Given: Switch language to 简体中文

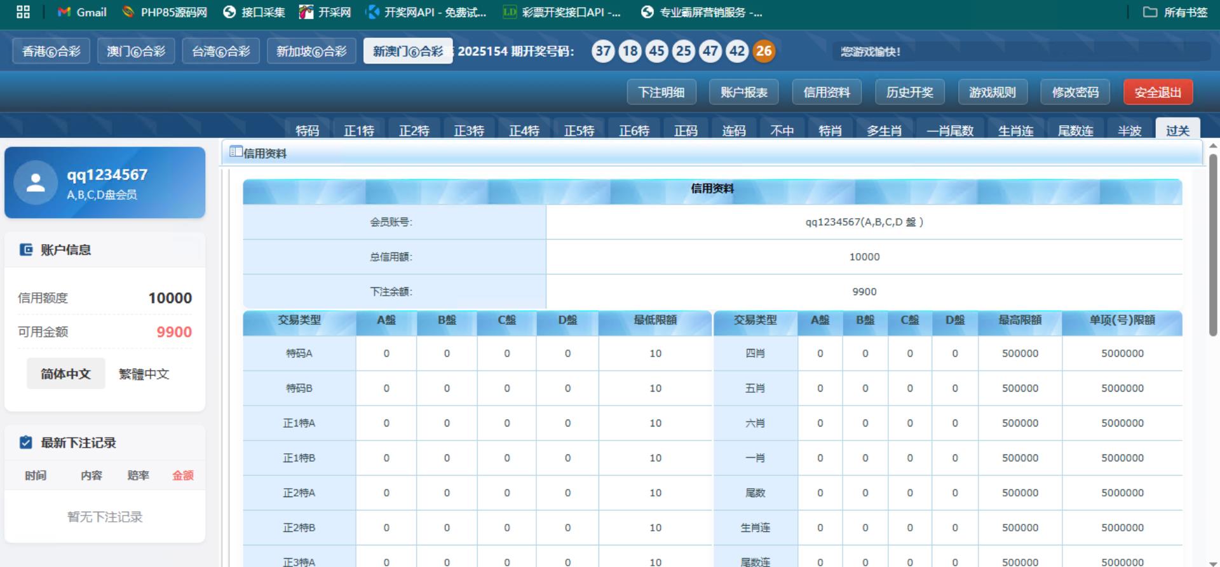Looking at the screenshot, I should tap(65, 374).
